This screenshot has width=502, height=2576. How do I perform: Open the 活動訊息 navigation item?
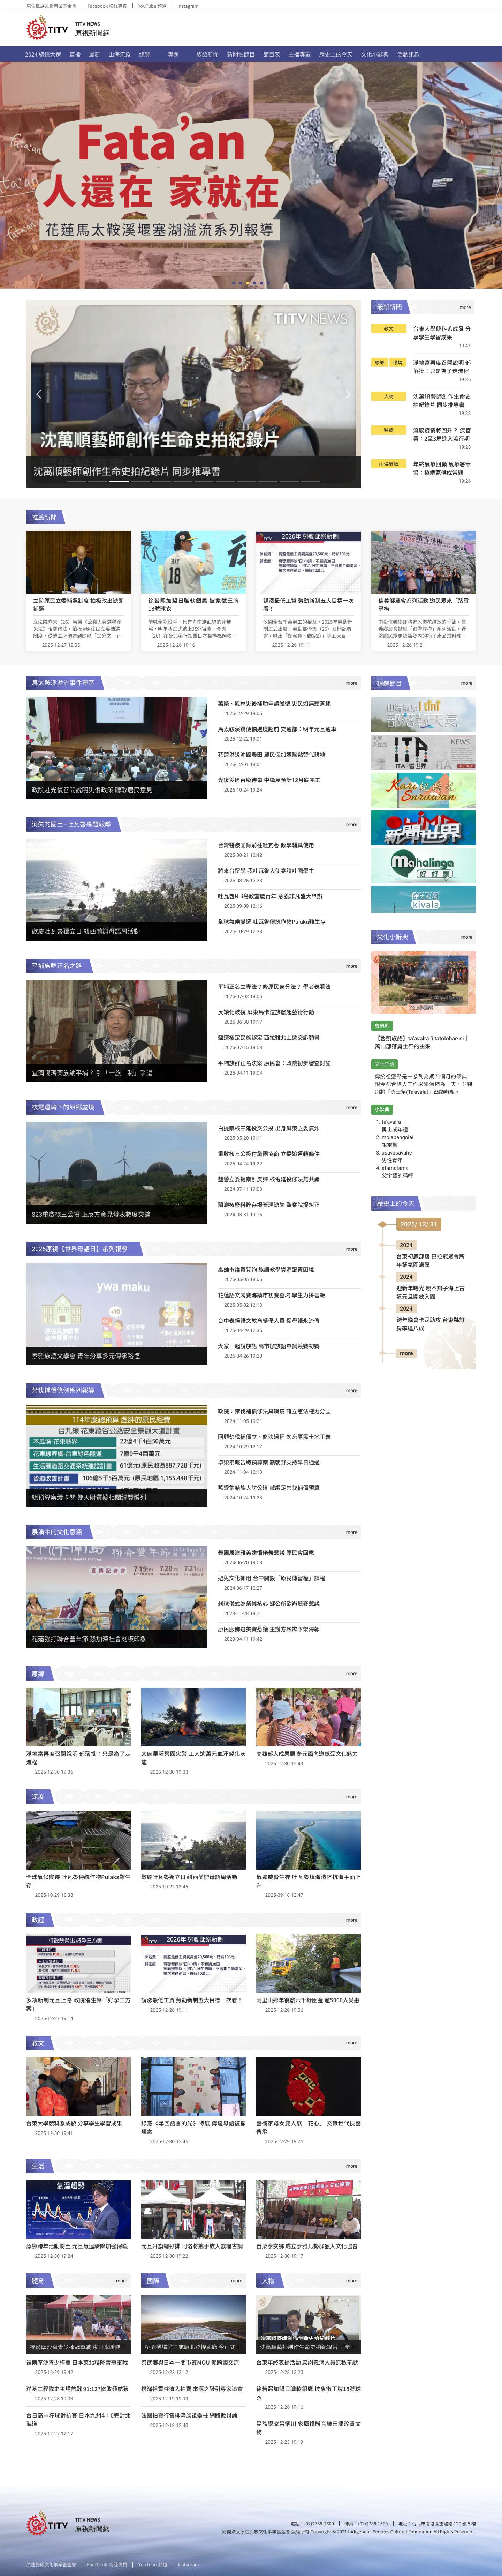408,54
